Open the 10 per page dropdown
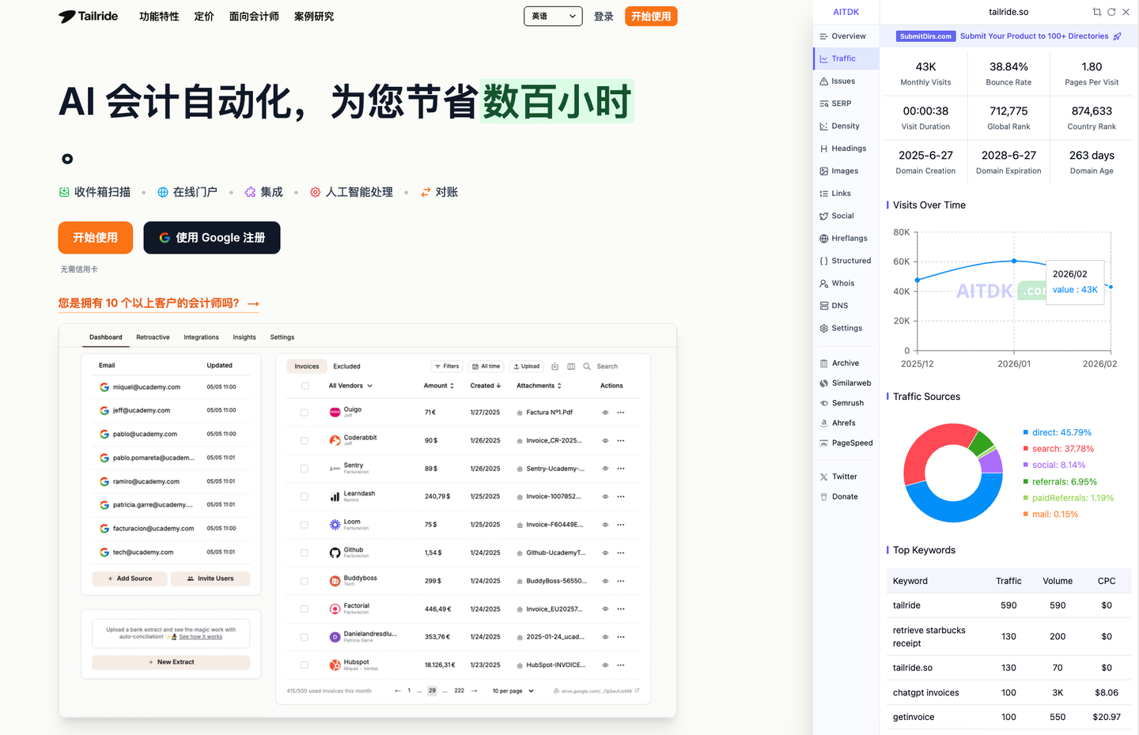1139x735 pixels. 513,691
